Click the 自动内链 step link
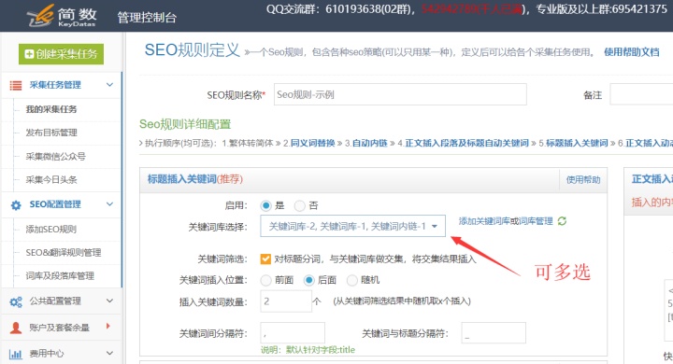 (370, 143)
